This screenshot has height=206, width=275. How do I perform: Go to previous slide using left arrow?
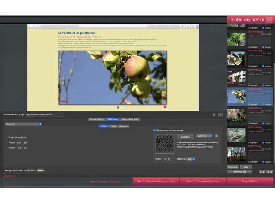(61, 79)
